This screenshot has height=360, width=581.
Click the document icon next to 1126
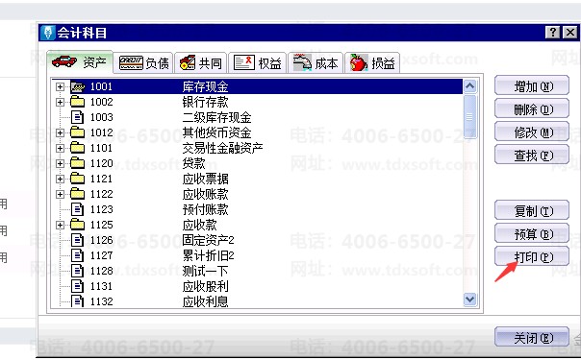(x=77, y=240)
